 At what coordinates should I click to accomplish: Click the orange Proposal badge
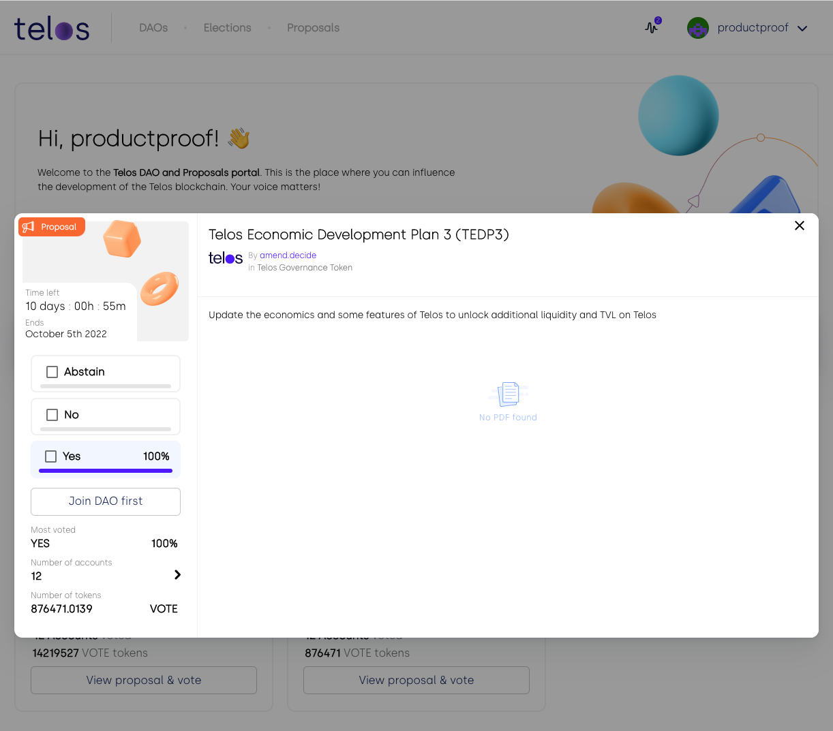[52, 227]
